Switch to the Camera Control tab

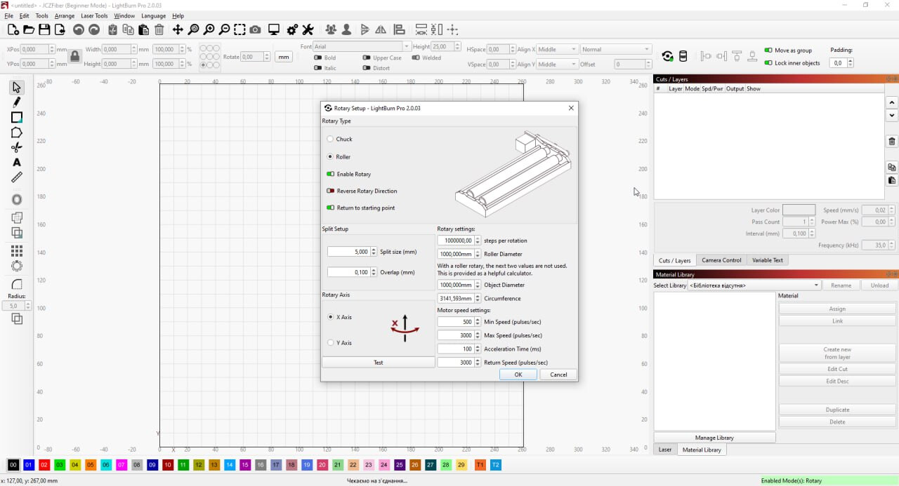click(x=721, y=260)
